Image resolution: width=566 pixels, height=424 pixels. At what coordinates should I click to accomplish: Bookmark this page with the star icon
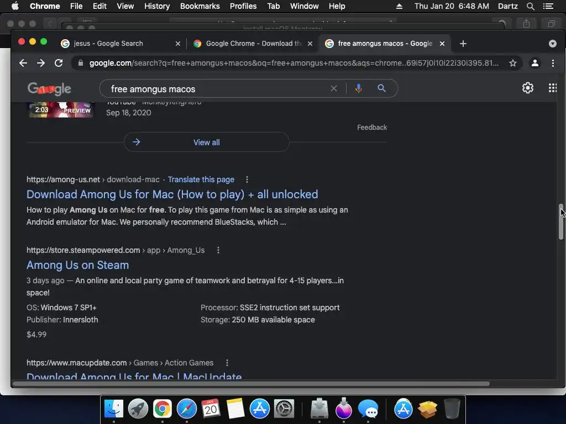click(x=512, y=63)
